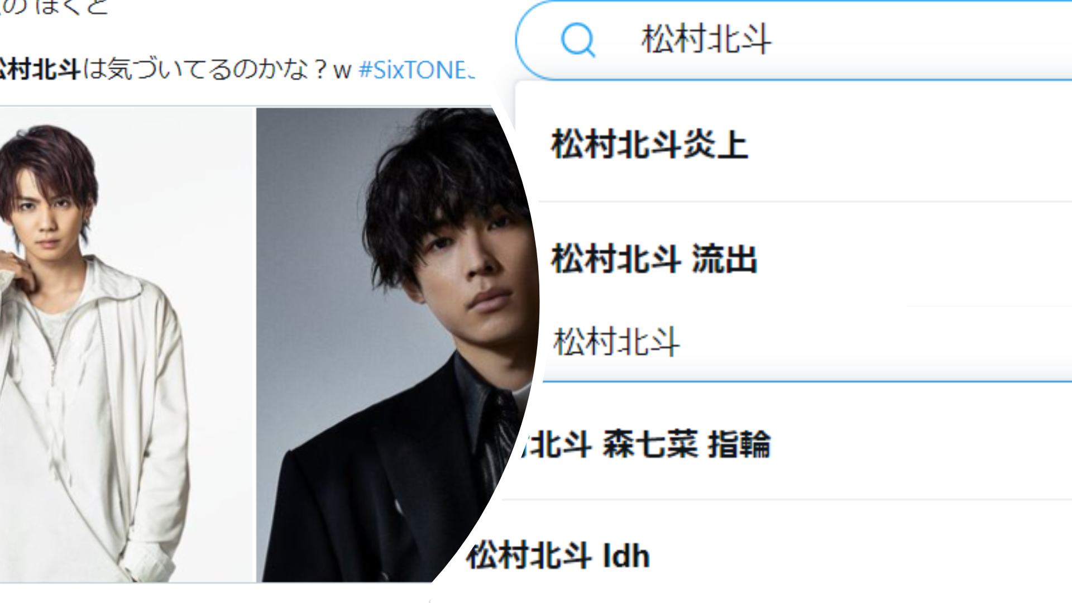The width and height of the screenshot is (1072, 603).
Task: Open the photo of man in black suit
Action: (391, 344)
